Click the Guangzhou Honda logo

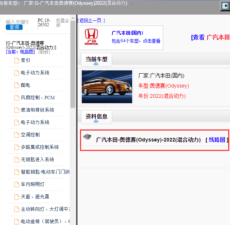coord(91,37)
